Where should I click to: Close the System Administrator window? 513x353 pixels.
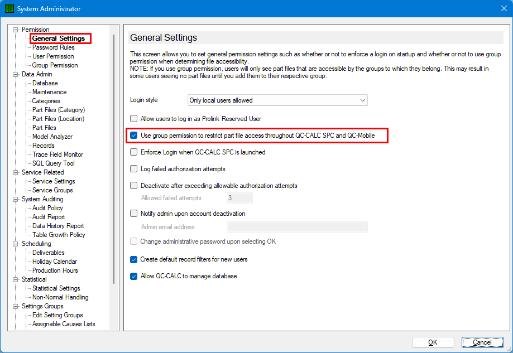coord(504,8)
